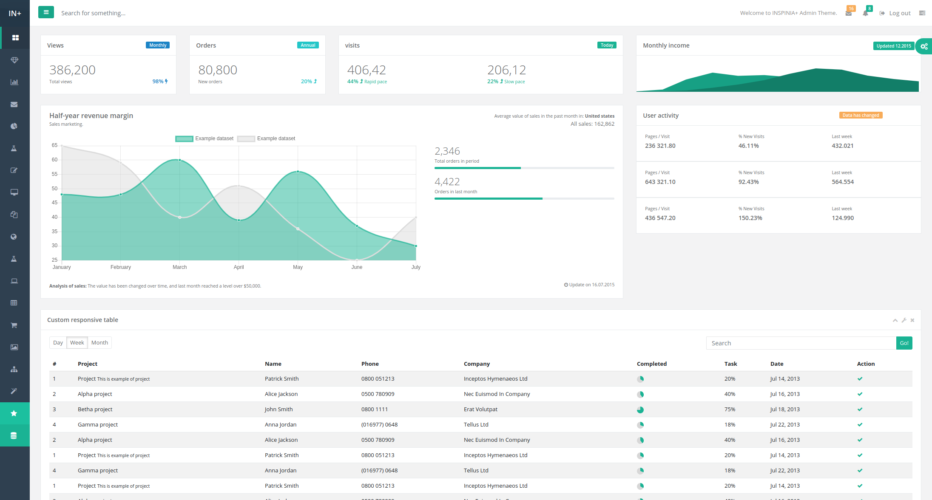Screen dimensions: 932x500
Task: Click the March data point at 60 on chart
Action: click(180, 160)
